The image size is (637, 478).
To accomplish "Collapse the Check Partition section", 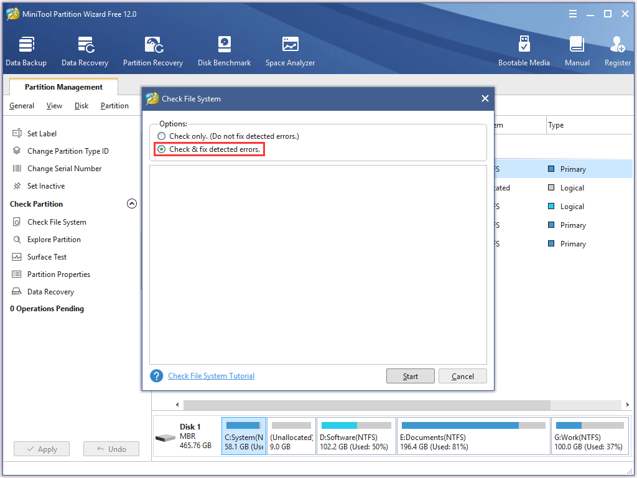I will point(131,204).
